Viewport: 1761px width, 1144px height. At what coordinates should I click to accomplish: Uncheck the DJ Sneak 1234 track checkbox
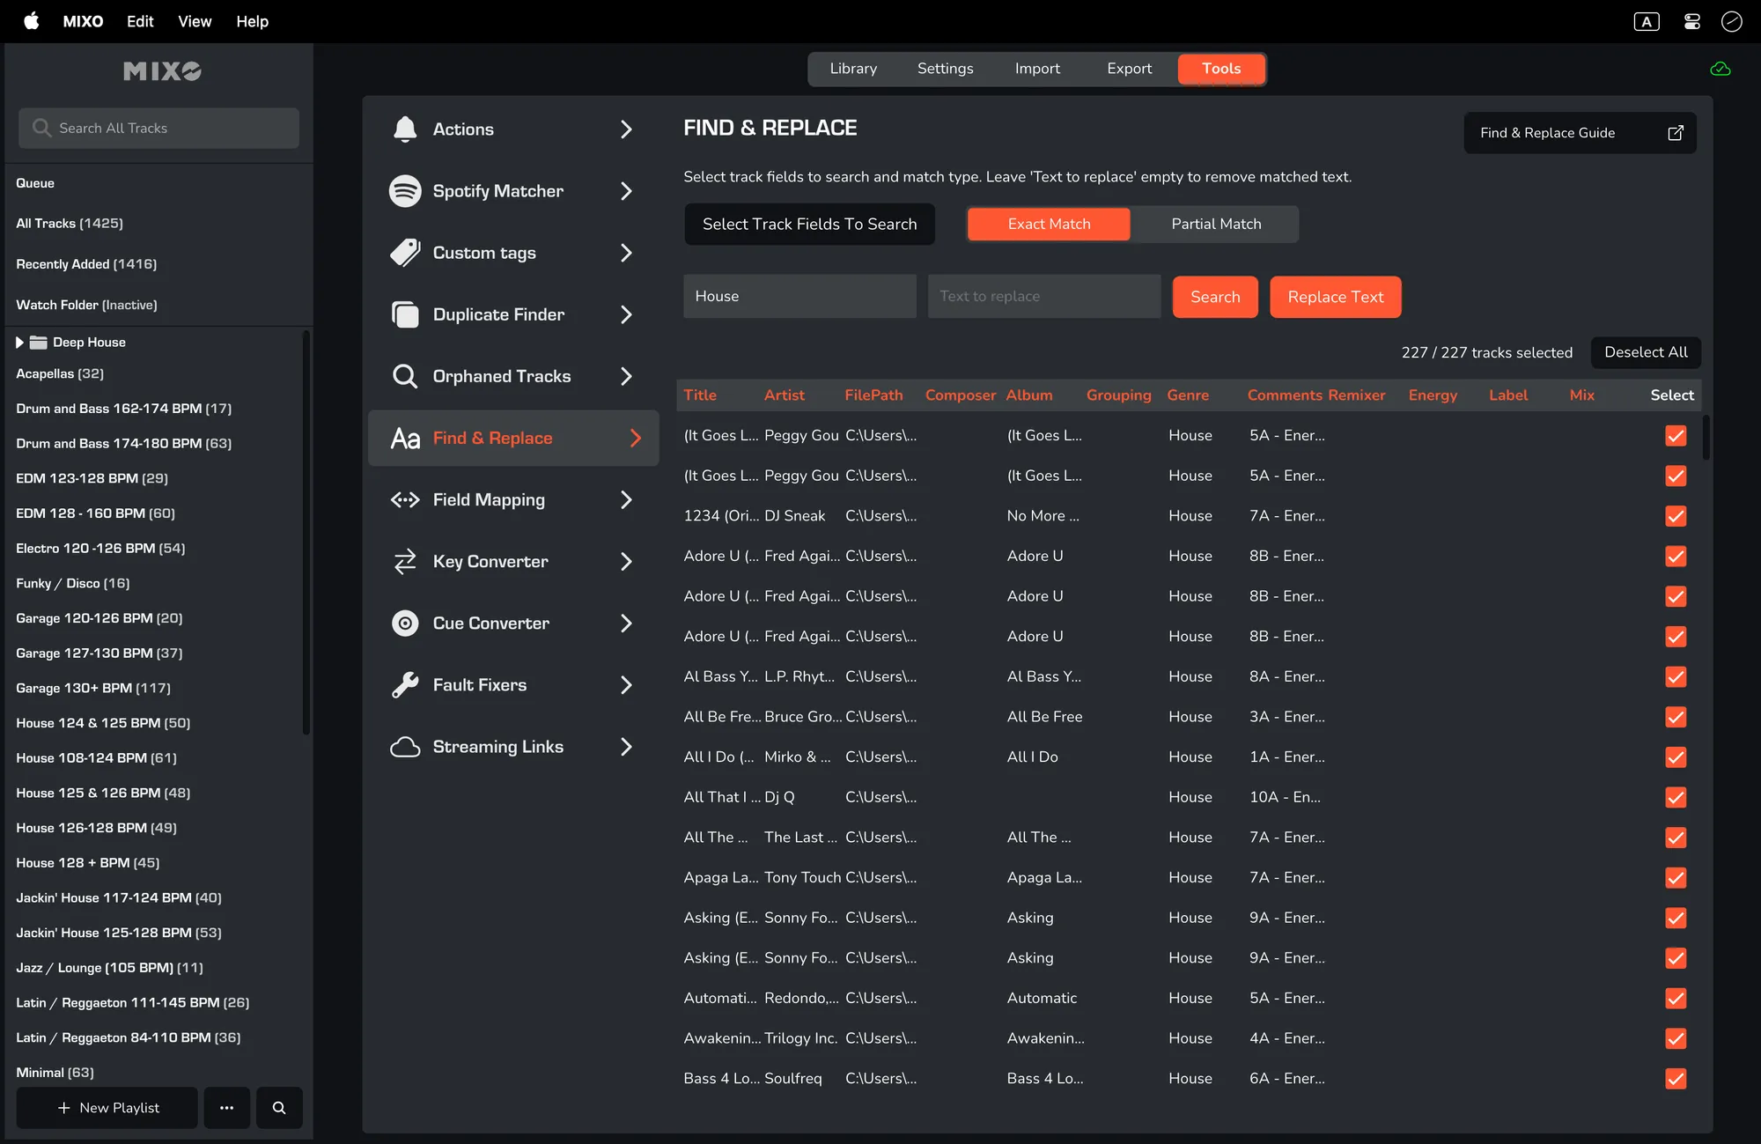point(1676,516)
